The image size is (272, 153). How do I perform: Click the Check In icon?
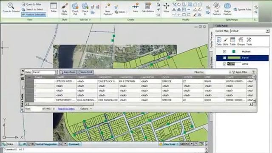[x=85, y=9]
